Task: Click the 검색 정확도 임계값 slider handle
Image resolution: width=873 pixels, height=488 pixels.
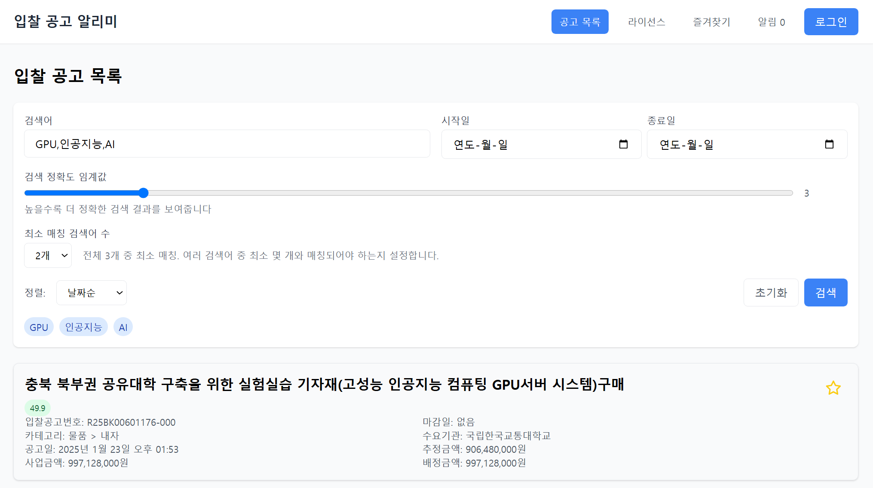Action: (144, 193)
